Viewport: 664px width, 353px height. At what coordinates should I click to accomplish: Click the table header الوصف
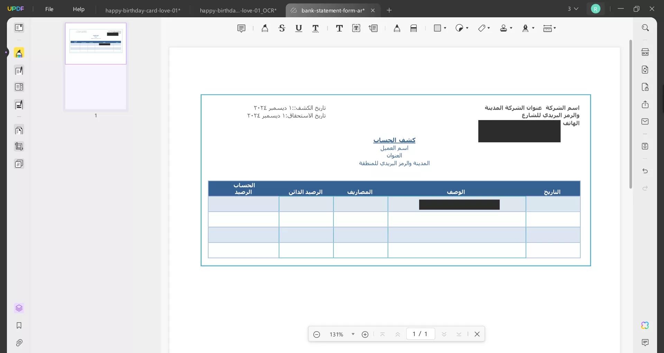tap(456, 192)
